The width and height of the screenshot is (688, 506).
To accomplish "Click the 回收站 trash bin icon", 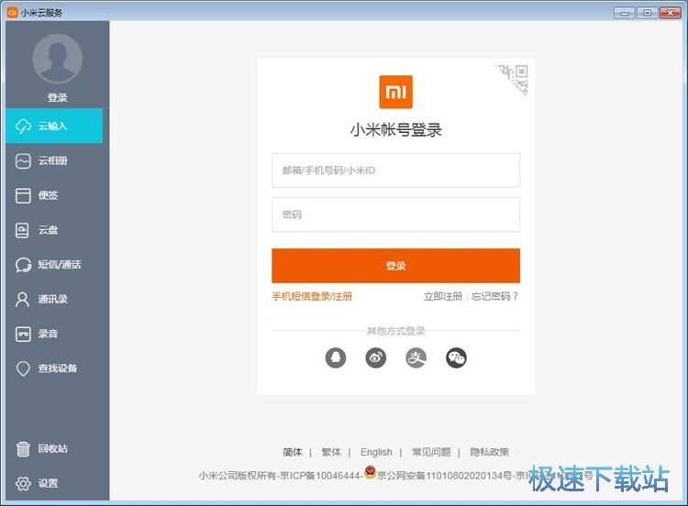I will pos(23,449).
